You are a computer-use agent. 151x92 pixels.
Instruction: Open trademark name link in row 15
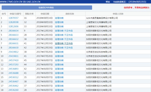click(x=59, y=77)
